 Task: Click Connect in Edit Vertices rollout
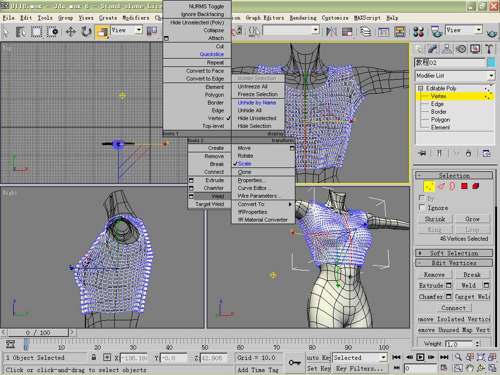[x=454, y=308]
